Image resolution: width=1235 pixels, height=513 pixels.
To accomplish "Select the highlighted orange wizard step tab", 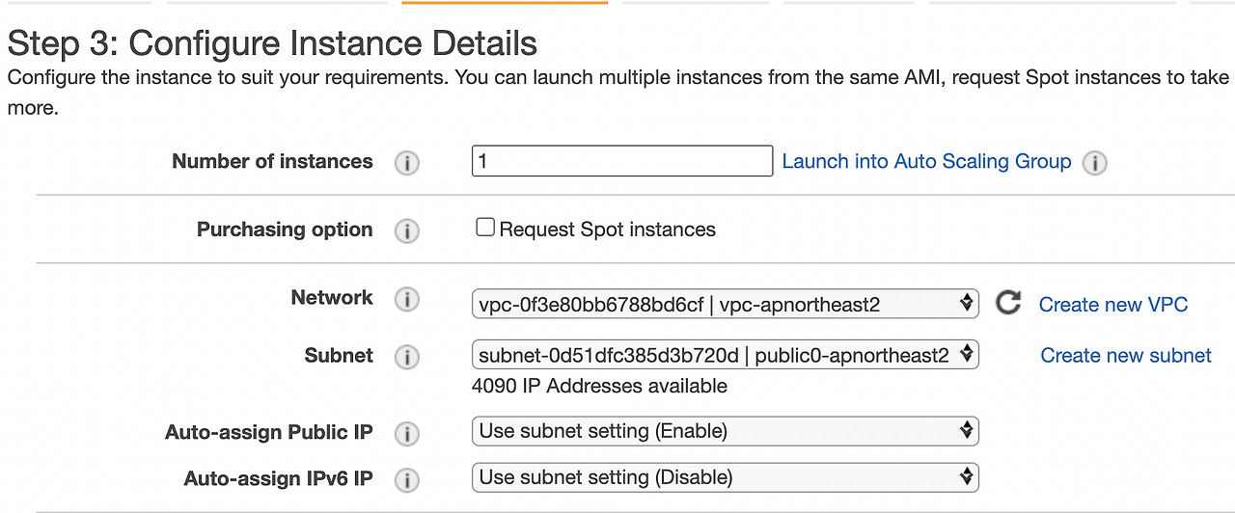I will [x=505, y=3].
